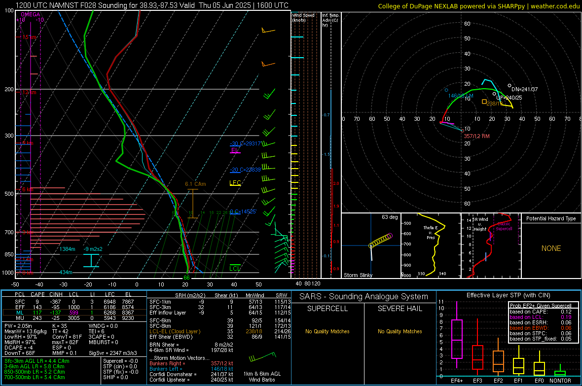The height and width of the screenshot is (386, 582).
Task: Select the EFF parcel row
Action: tap(74, 307)
